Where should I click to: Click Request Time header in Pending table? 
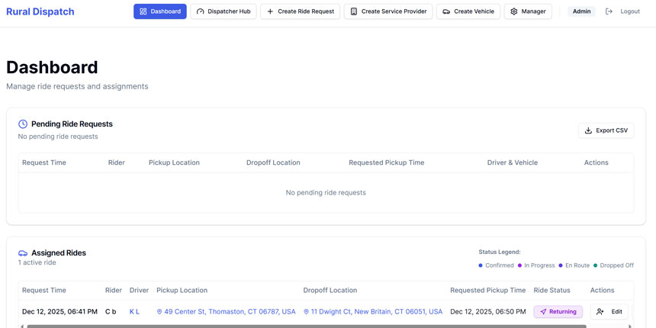(44, 162)
